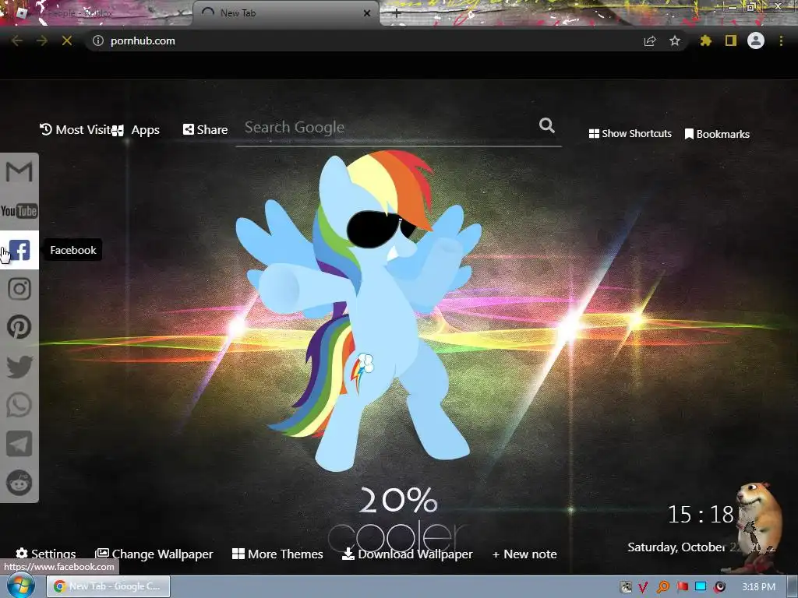Screen dimensions: 798x598
Task: Click the red flag Action Center icon
Action: (683, 587)
